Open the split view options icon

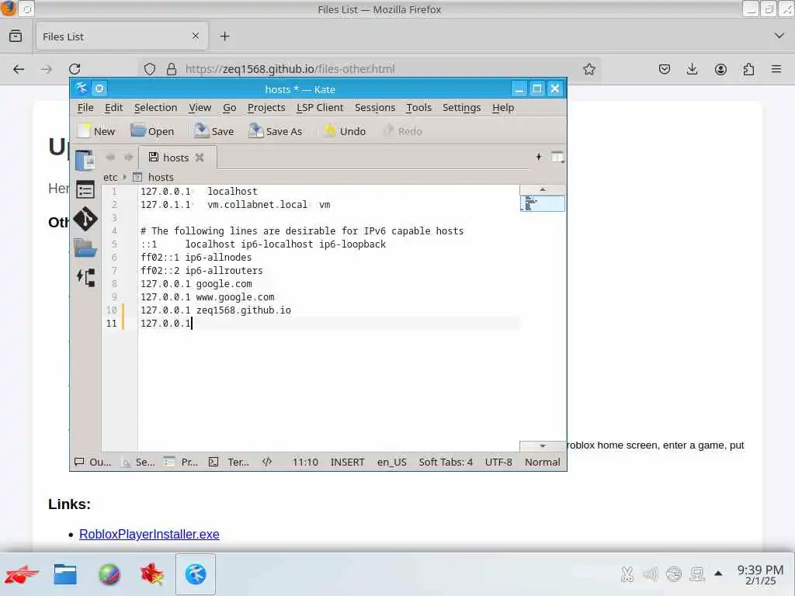(x=557, y=157)
